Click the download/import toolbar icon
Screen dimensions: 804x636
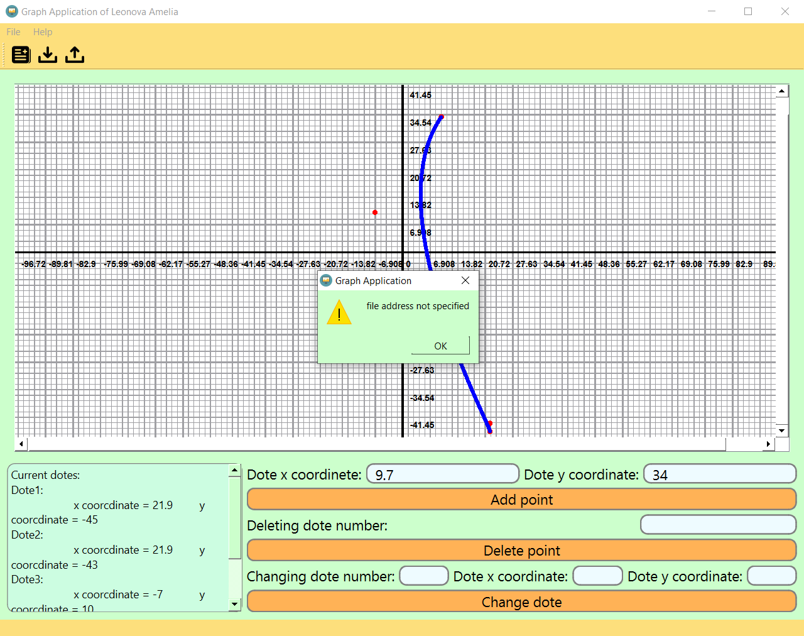[x=48, y=55]
